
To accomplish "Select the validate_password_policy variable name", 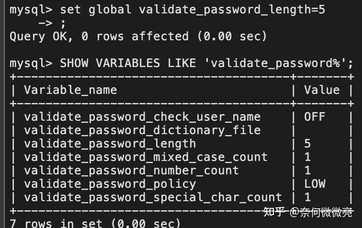I will click(110, 184).
